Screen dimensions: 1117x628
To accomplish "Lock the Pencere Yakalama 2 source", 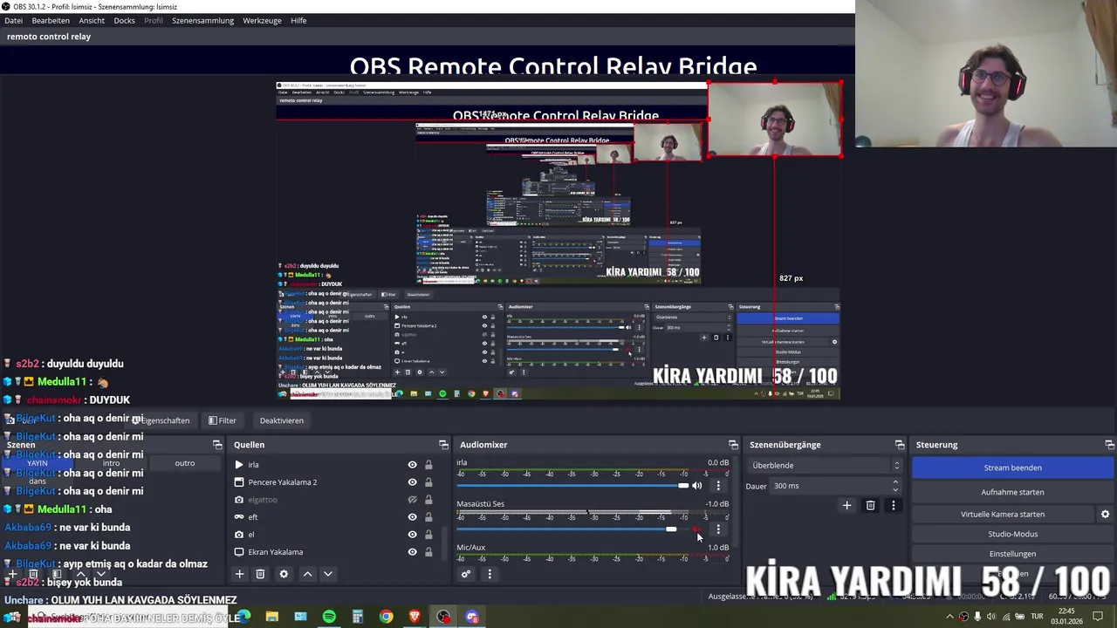I will pos(428,482).
